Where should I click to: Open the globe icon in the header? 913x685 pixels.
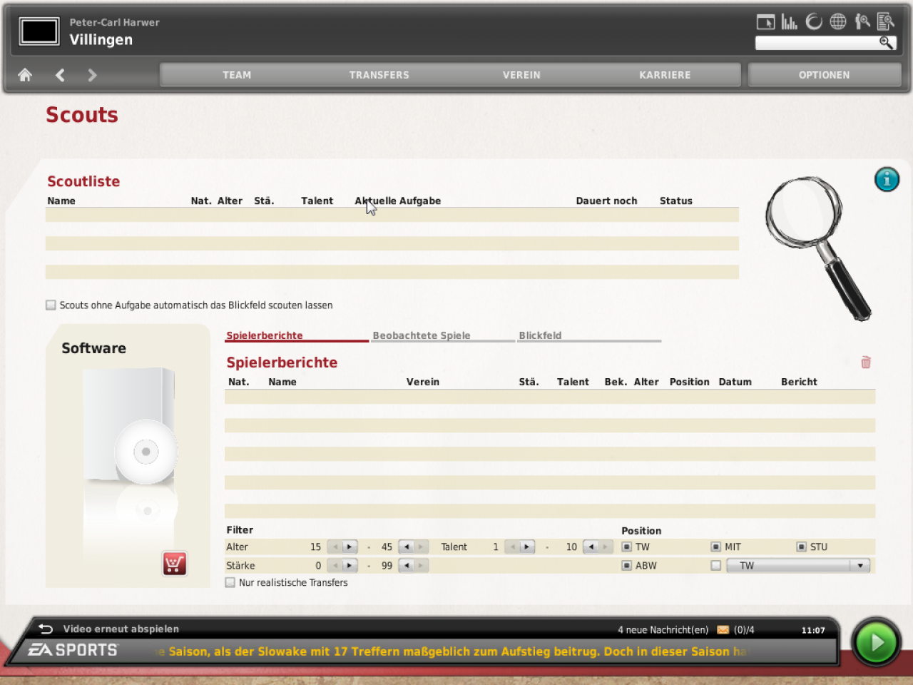click(x=838, y=21)
